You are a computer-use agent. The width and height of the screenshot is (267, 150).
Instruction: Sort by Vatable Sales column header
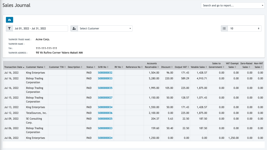(x=199, y=67)
